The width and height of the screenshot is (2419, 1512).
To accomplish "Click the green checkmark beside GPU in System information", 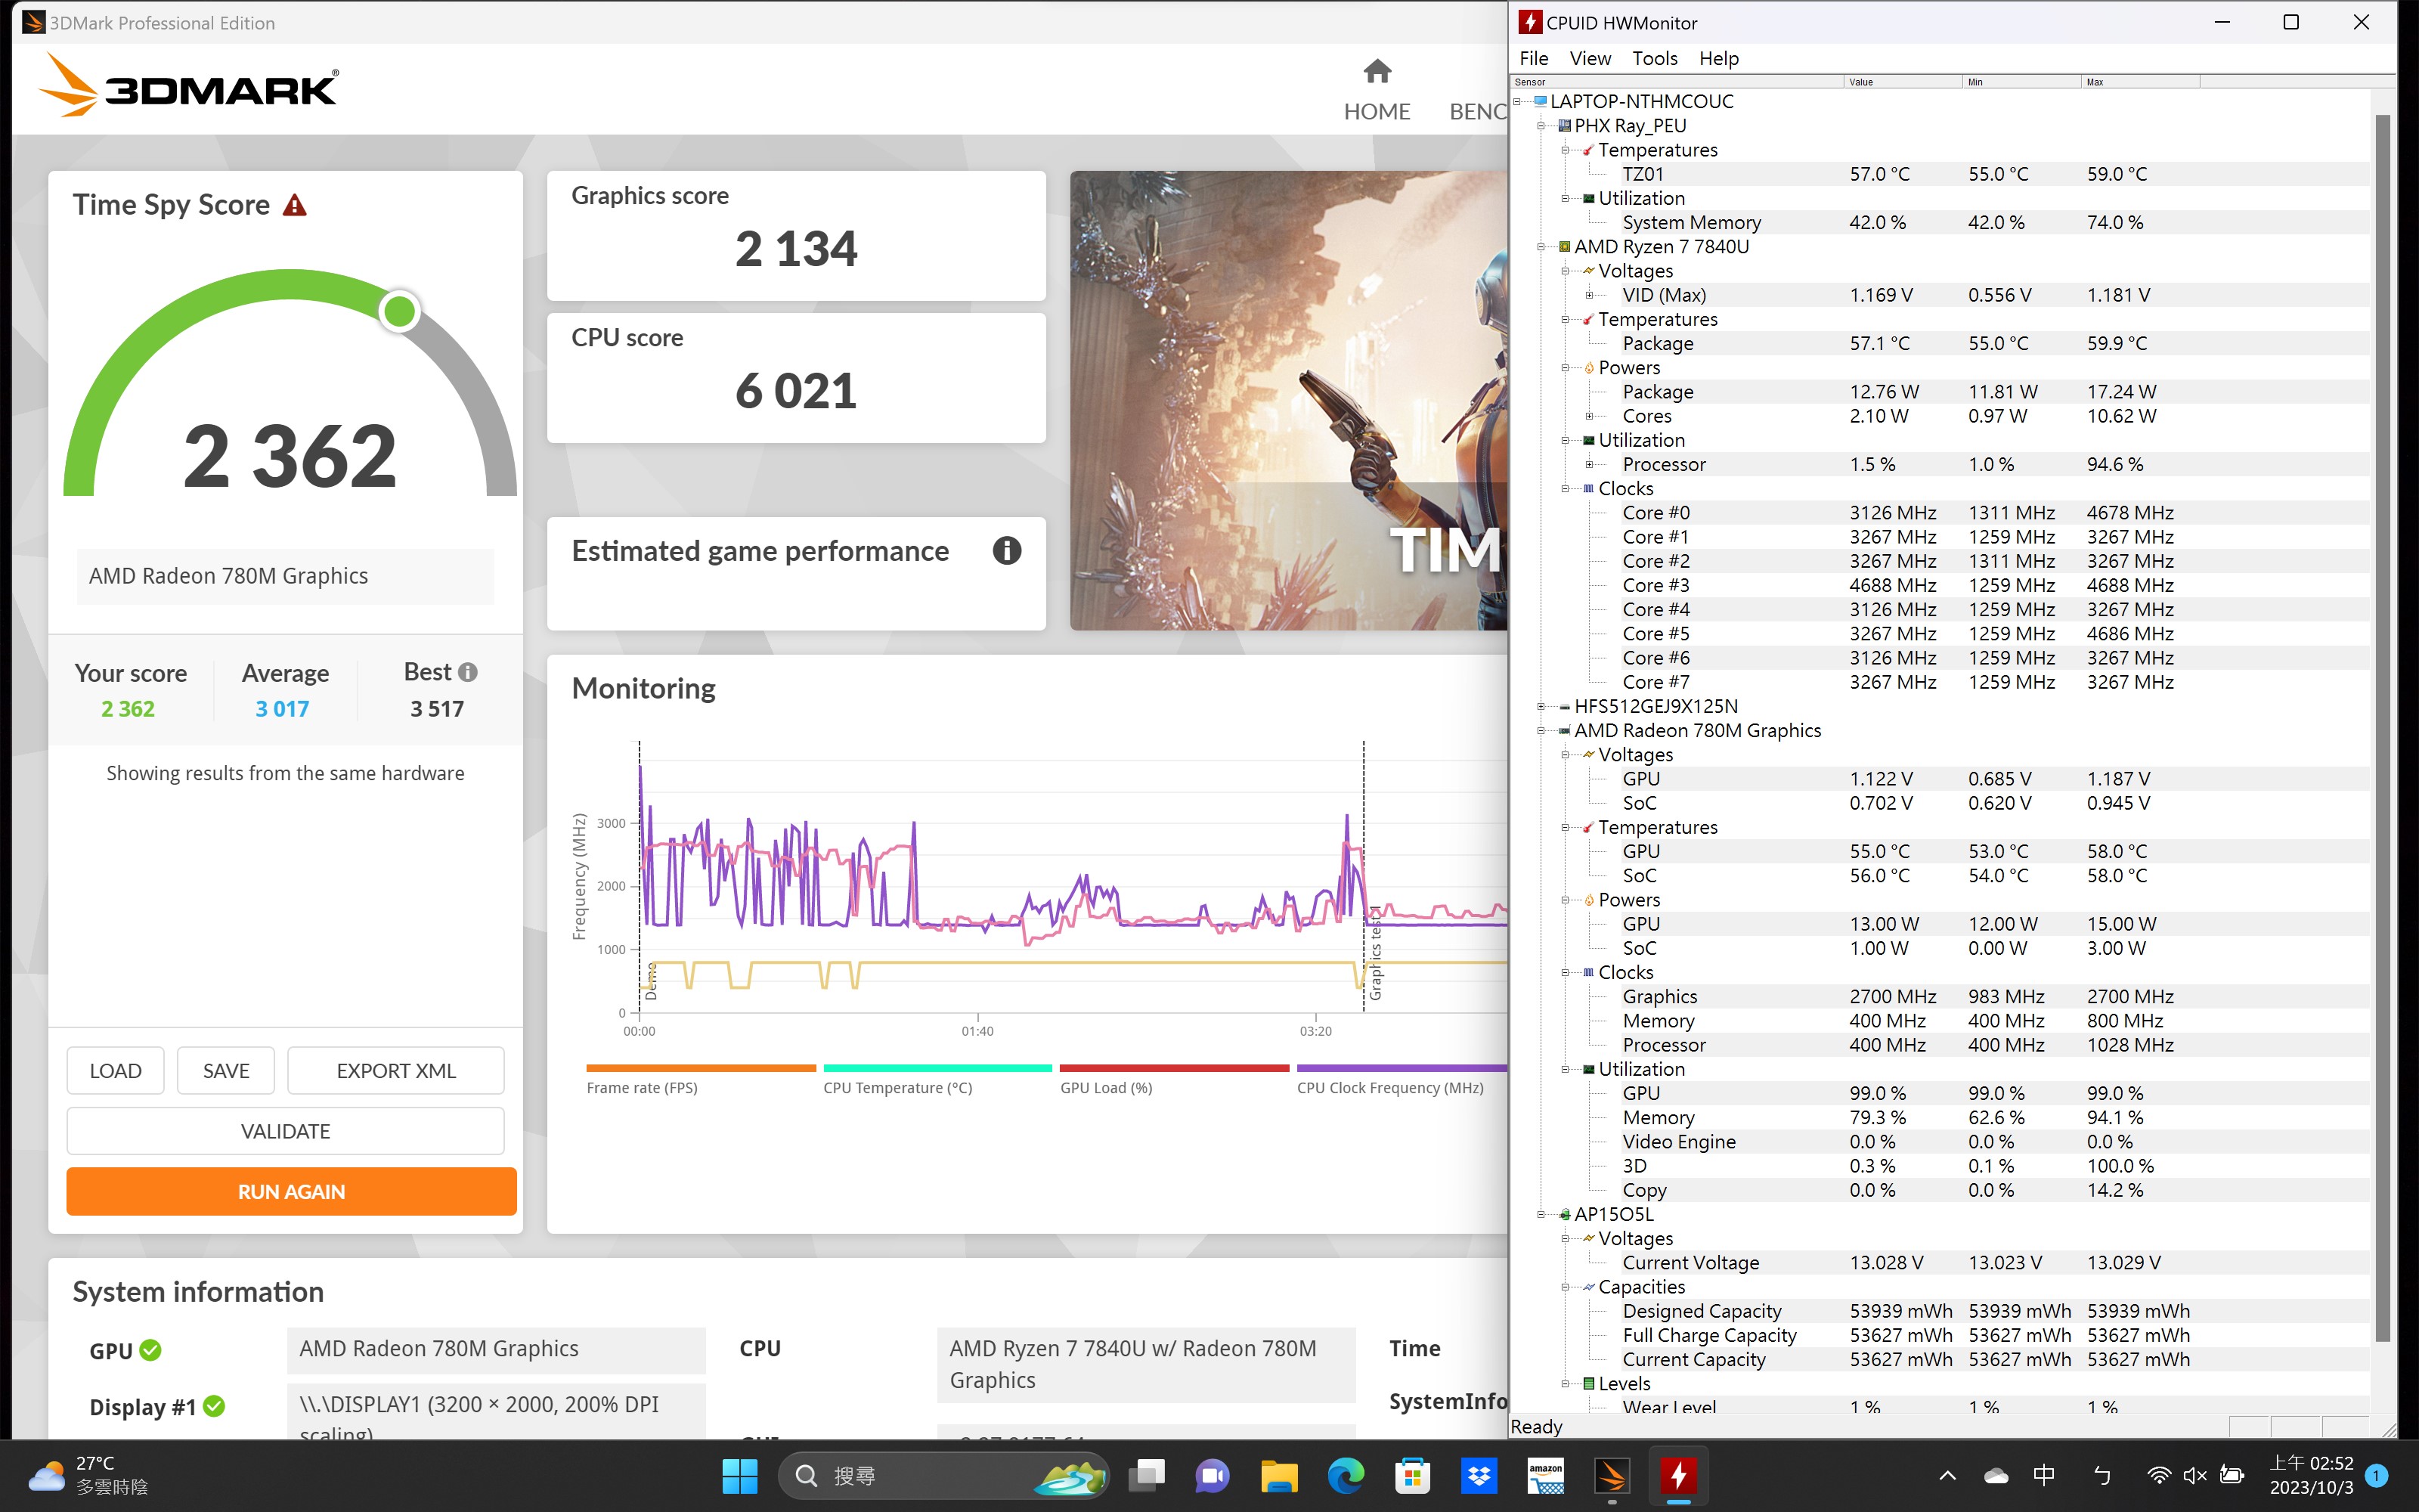I will pos(151,1350).
